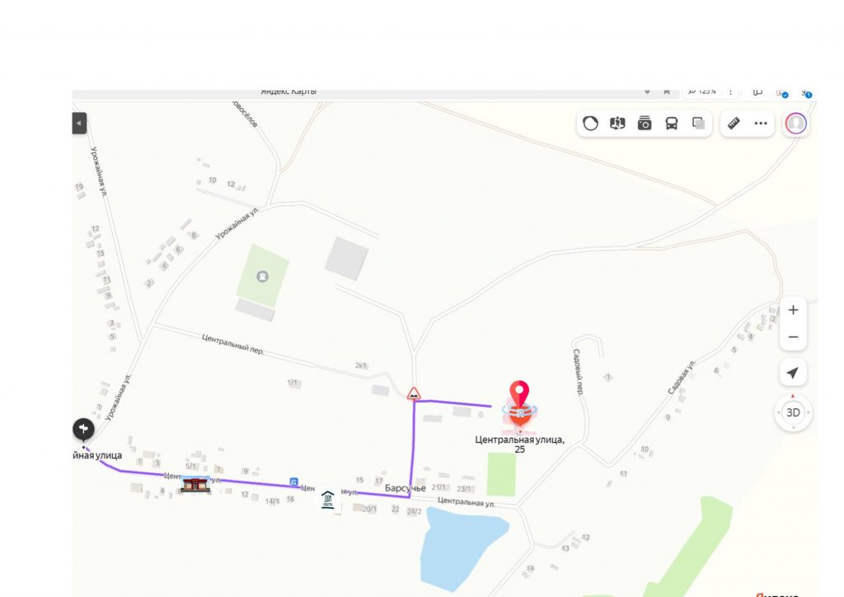Open the bank building icon on map
Image resolution: width=844 pixels, height=597 pixels.
(x=327, y=499)
